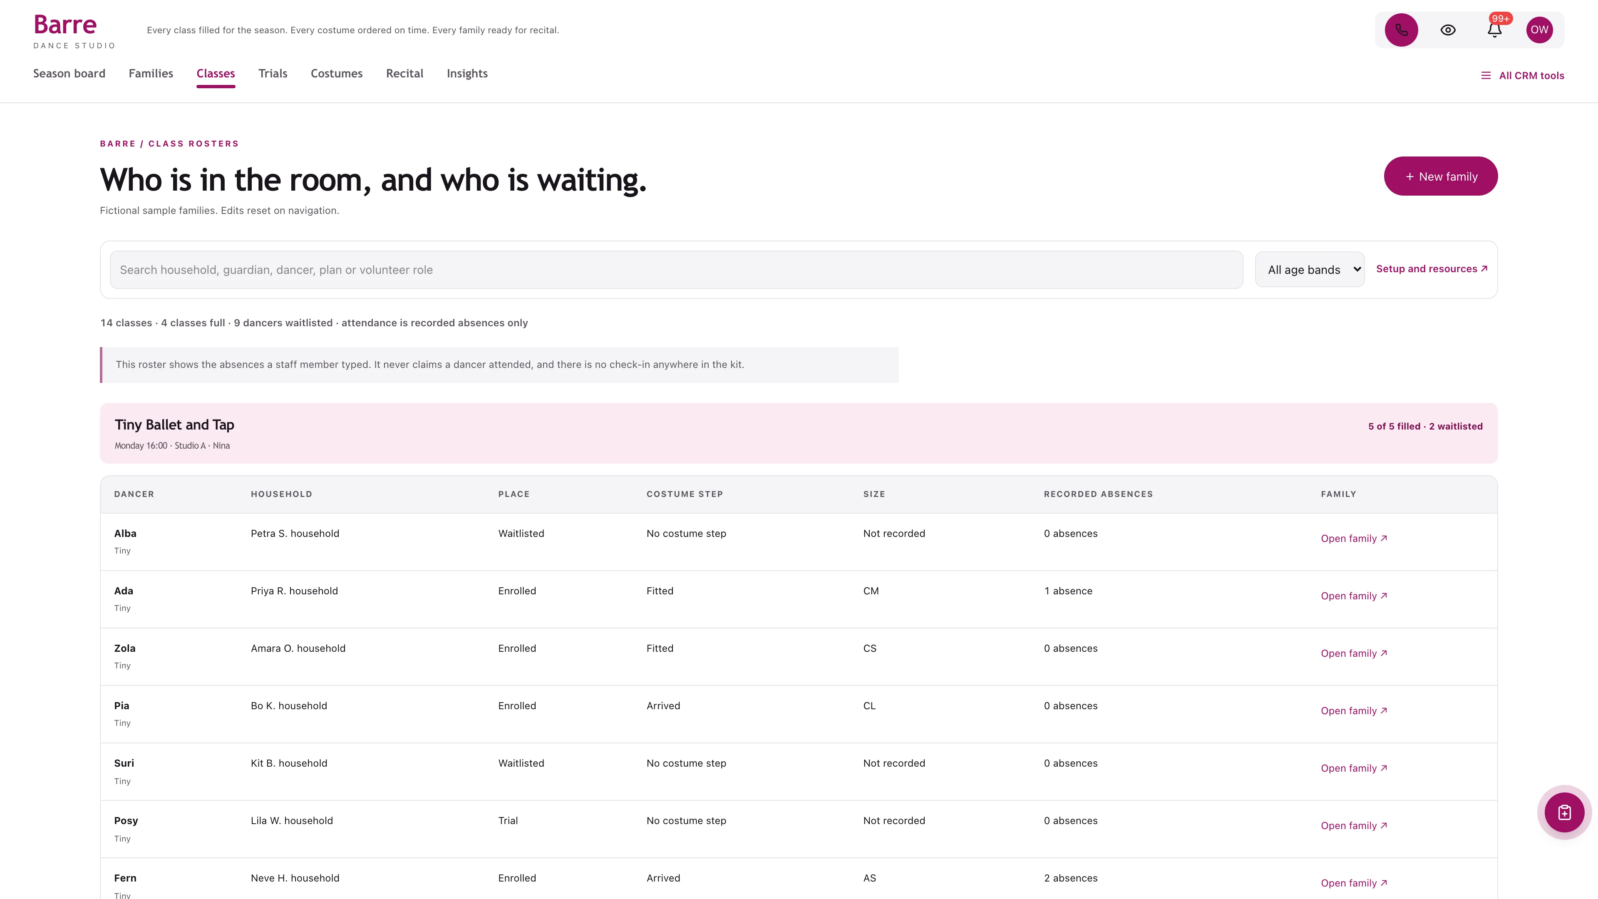The image size is (1598, 899).
Task: Select the Amara O. household cell
Action: pyautogui.click(x=298, y=648)
